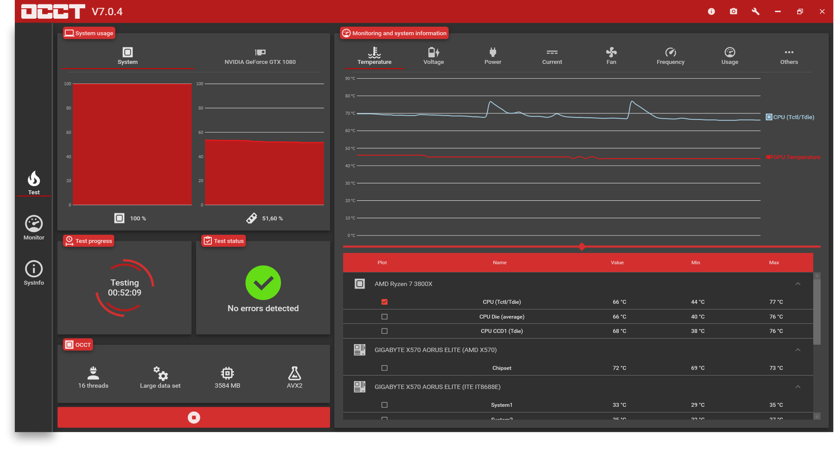Click the Chipset value 72 °C
The image size is (835, 452).
pos(619,368)
